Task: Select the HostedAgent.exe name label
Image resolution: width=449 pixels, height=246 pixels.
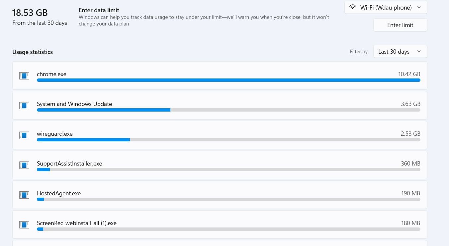Action: point(59,193)
